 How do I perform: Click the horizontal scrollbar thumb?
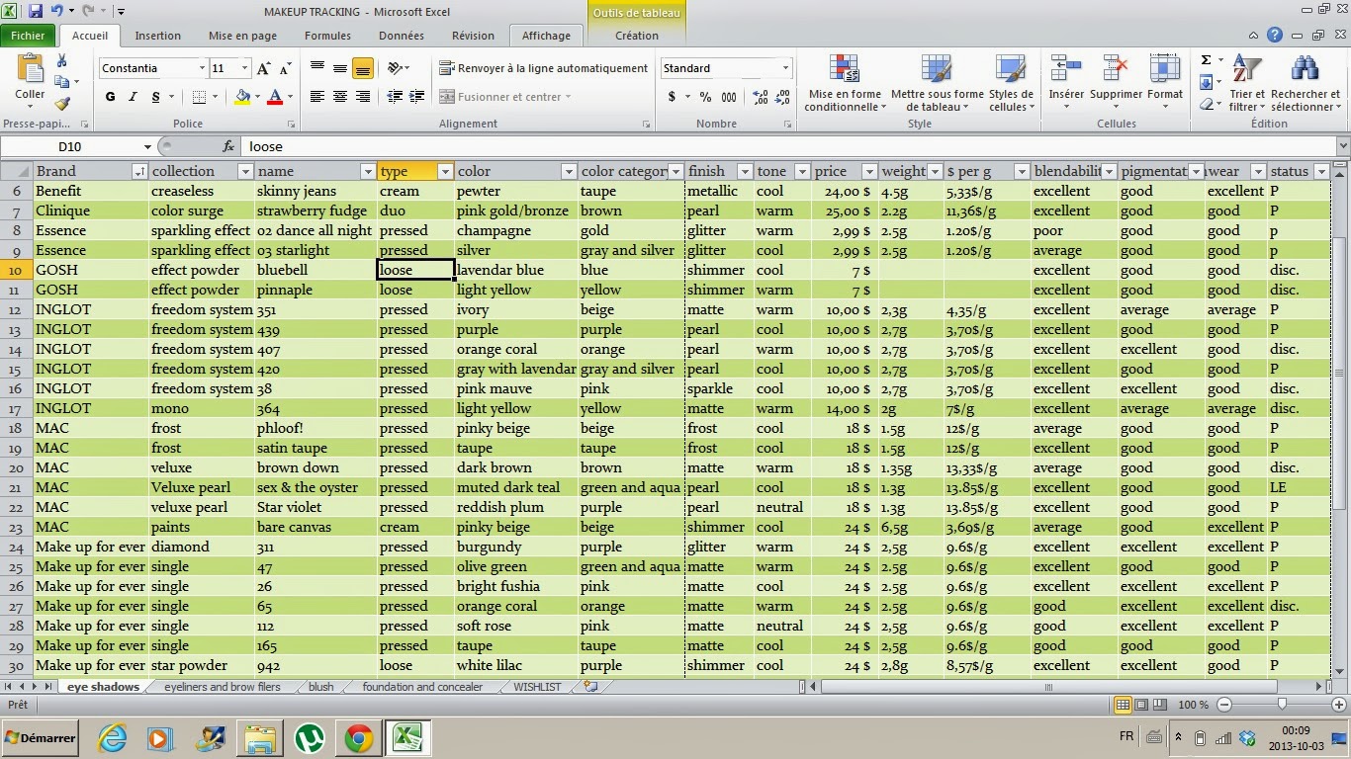(1049, 687)
